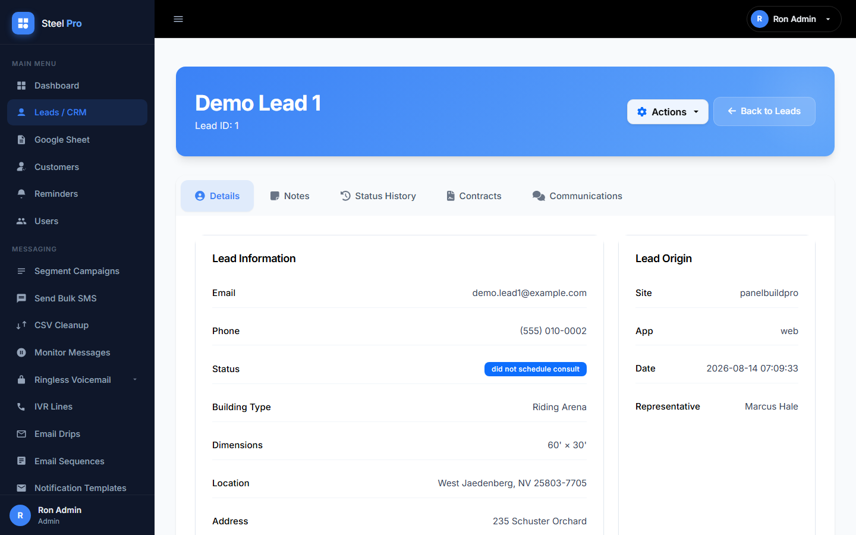
Task: Open the Contracts tab
Action: [474, 196]
